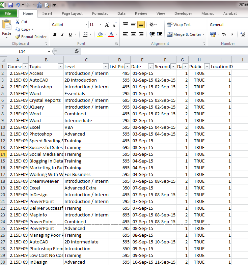Toggle Wrap Text

[x=178, y=25]
